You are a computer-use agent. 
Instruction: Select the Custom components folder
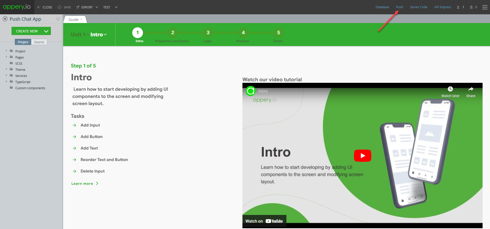pos(30,88)
